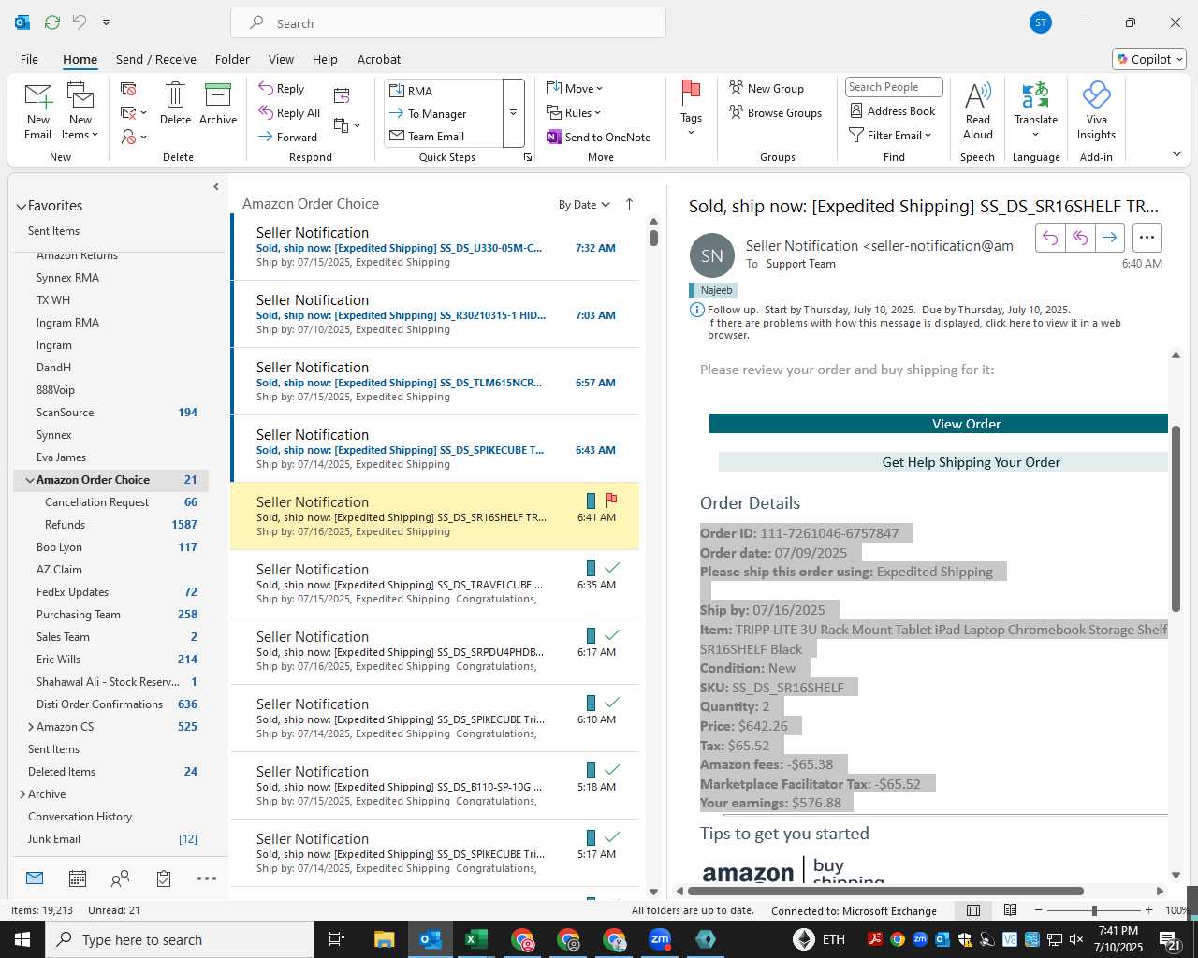Switch to Normal view in status bar
Image resolution: width=1198 pixels, height=958 pixels.
click(x=973, y=910)
